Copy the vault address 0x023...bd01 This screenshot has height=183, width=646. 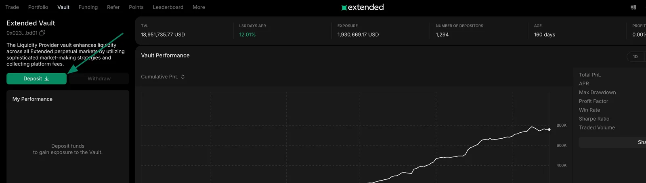click(42, 33)
